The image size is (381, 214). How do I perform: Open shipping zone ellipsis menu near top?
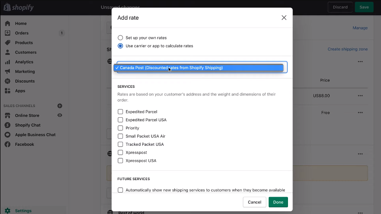360,62
